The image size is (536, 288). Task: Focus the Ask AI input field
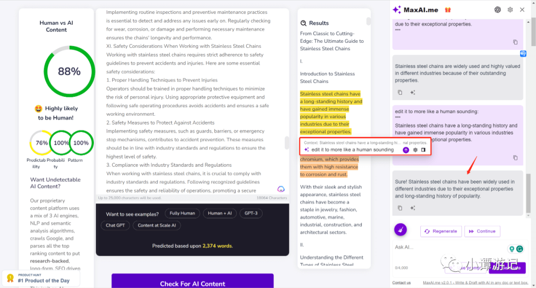coord(450,247)
